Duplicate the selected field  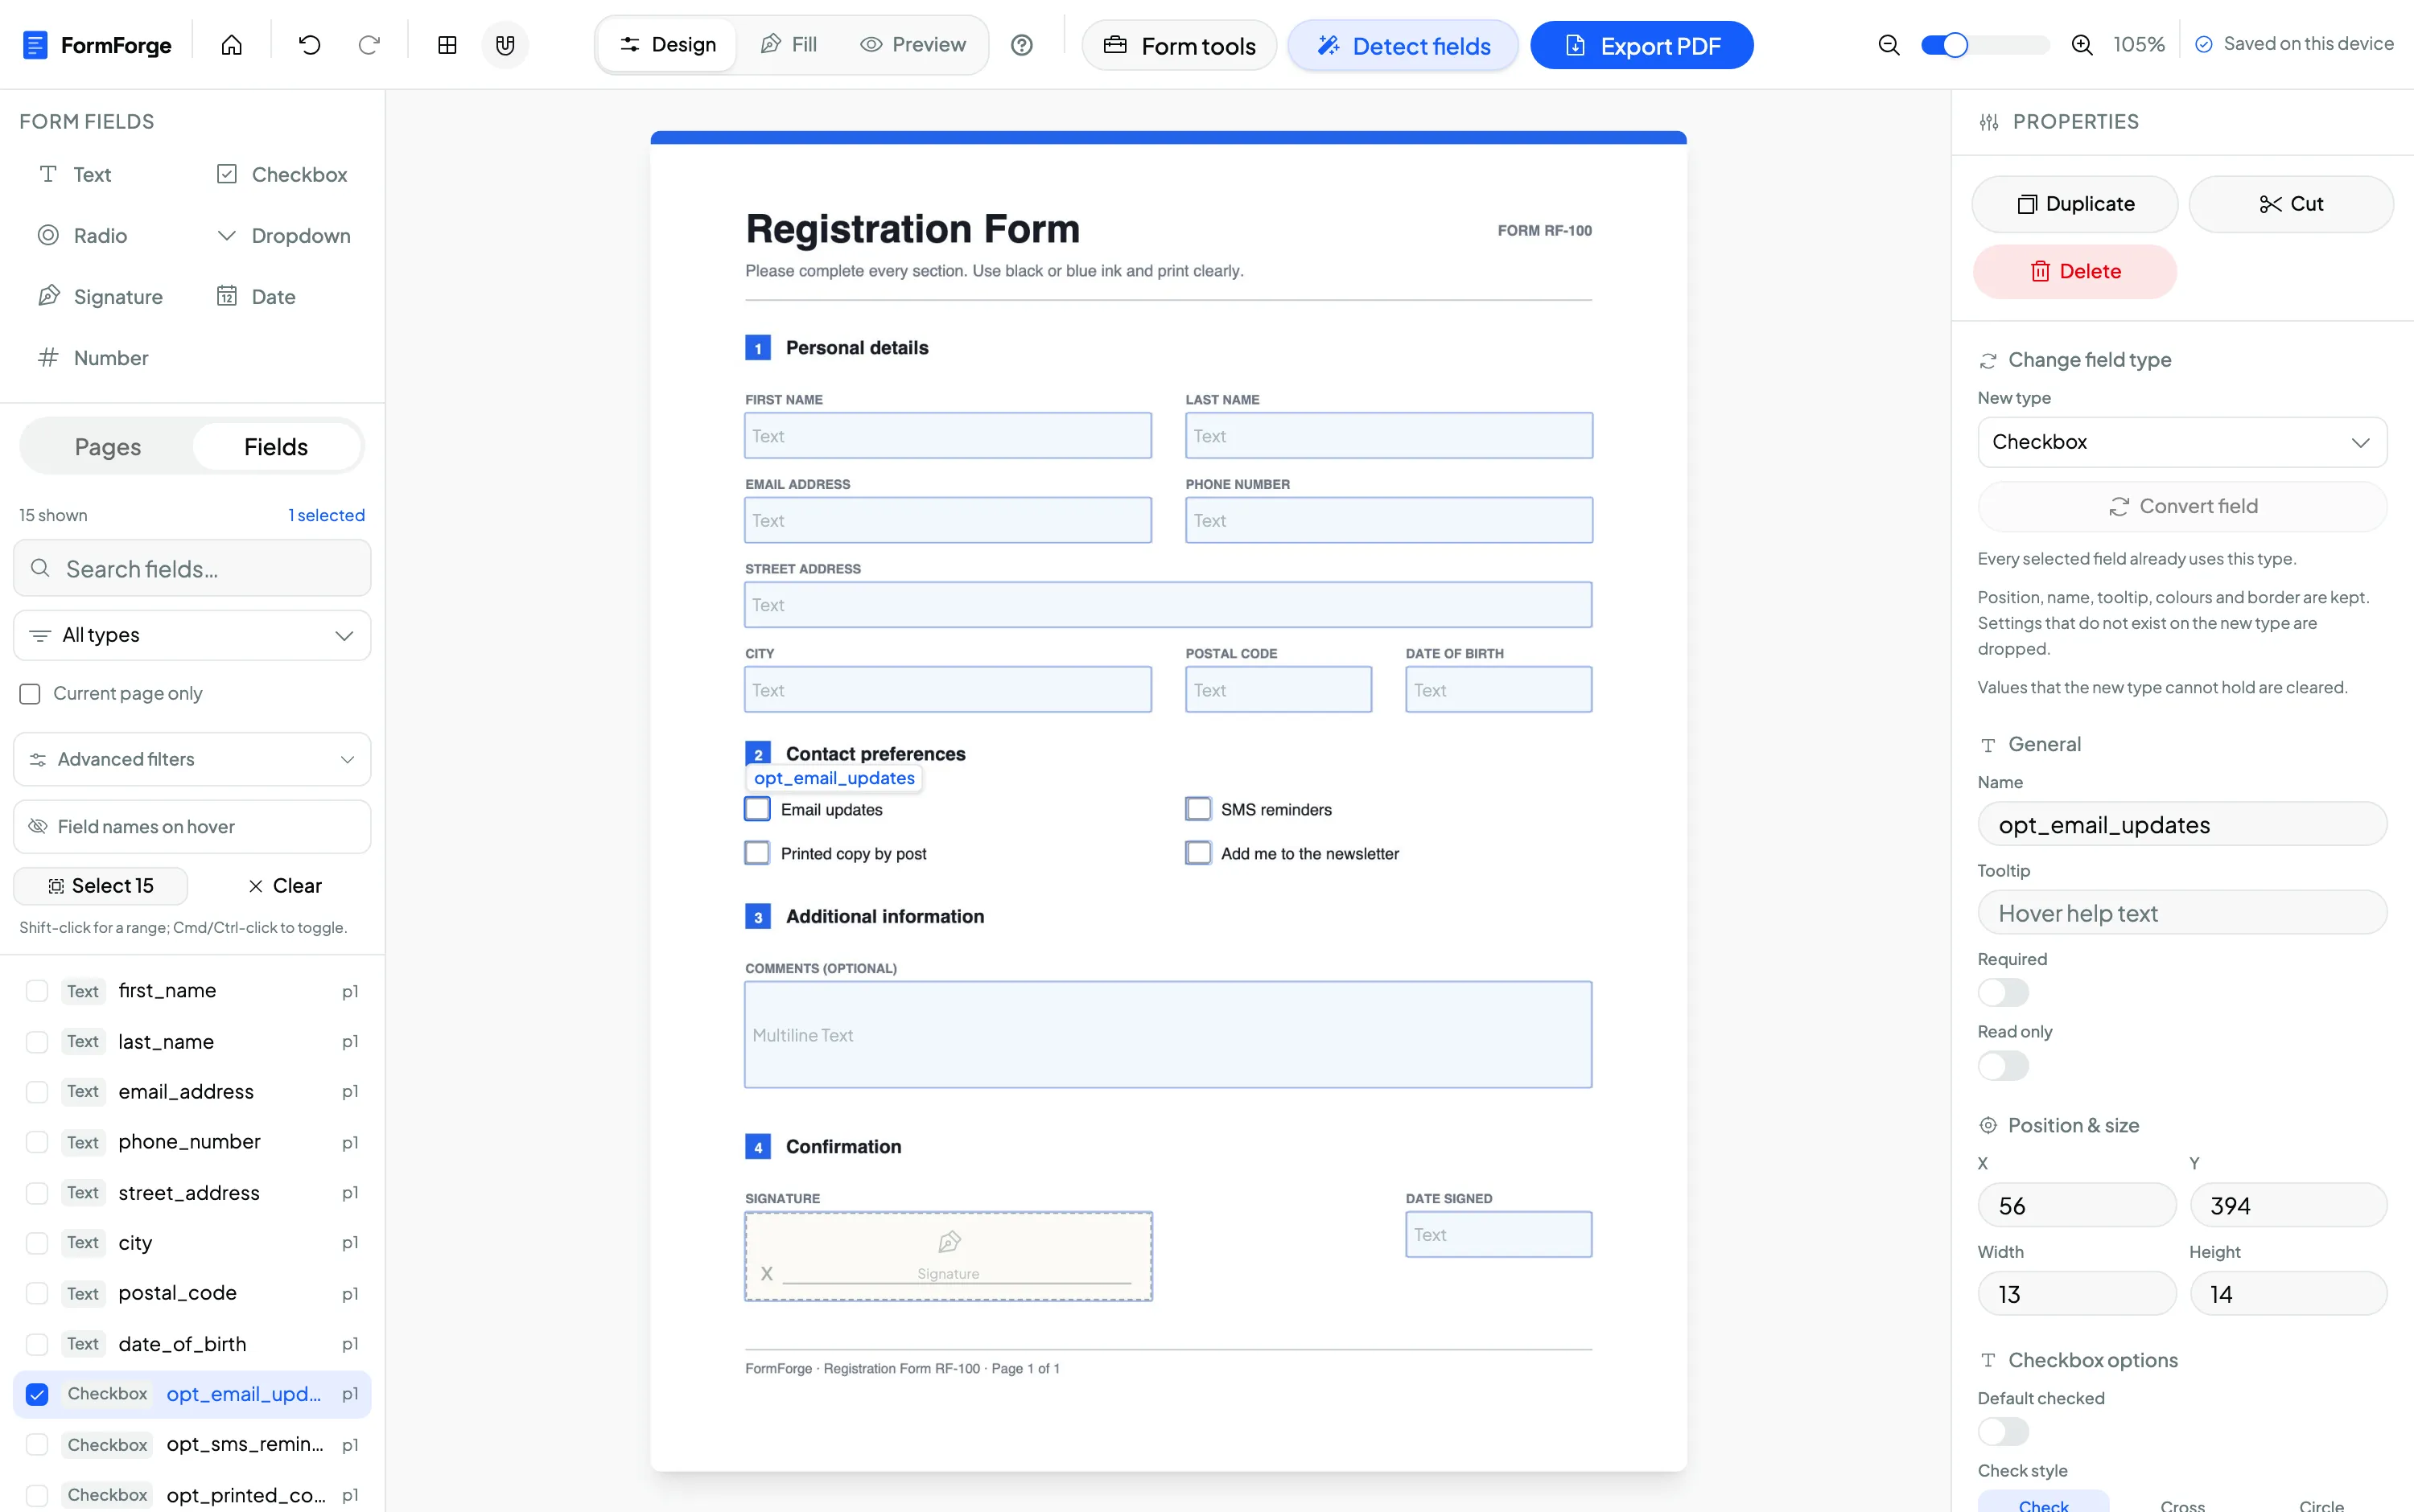2074,204
